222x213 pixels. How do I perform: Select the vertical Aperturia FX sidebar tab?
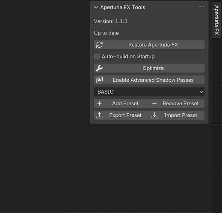[x=217, y=20]
